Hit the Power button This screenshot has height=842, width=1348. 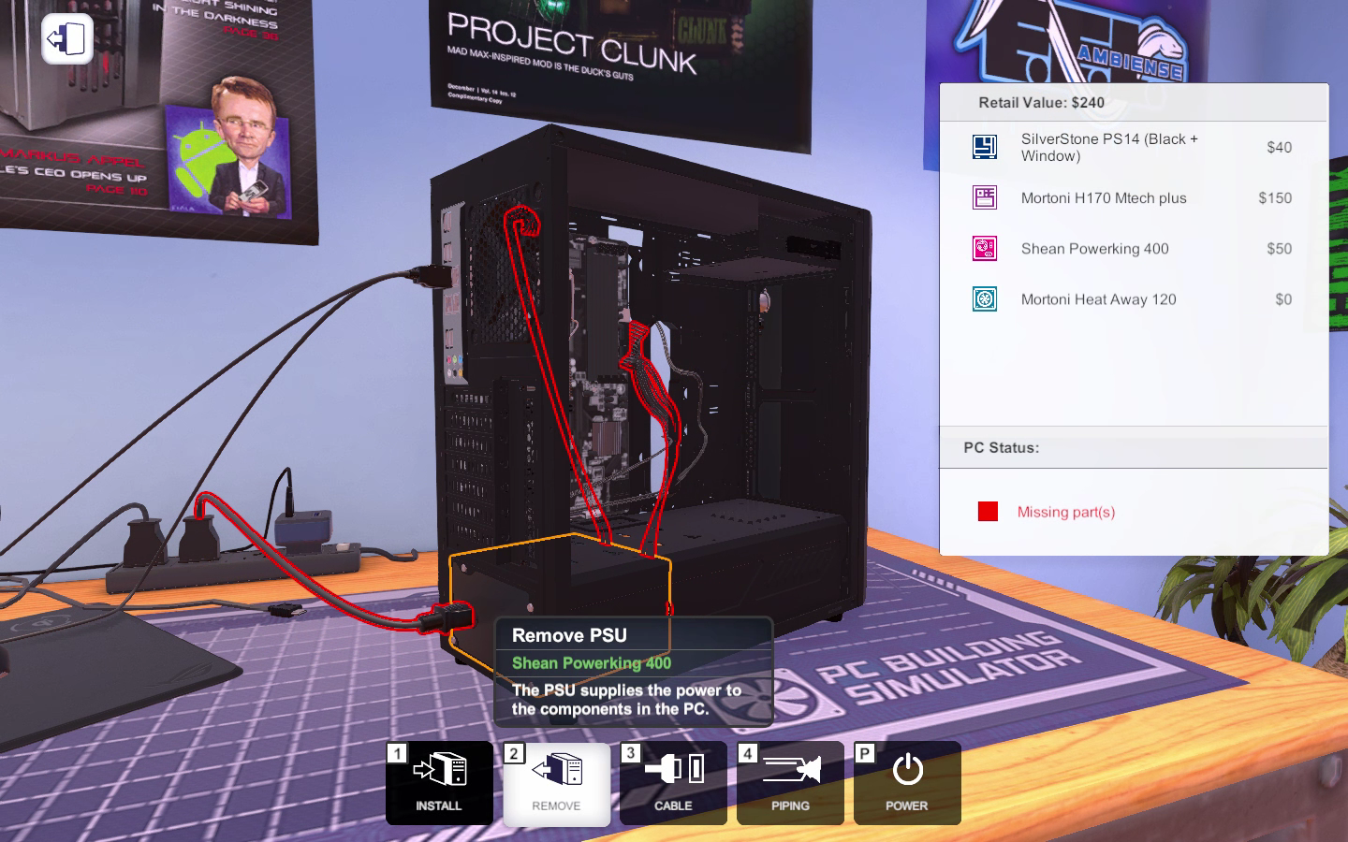(907, 783)
